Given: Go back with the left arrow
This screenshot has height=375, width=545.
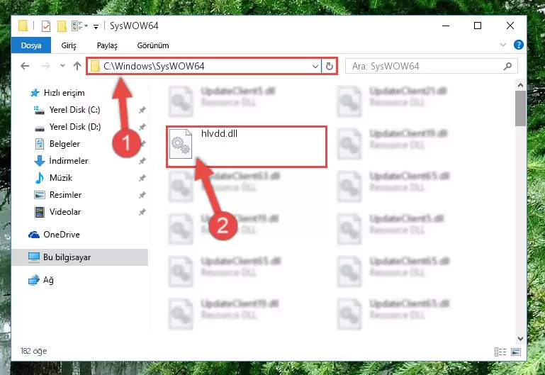Looking at the screenshot, I should pos(25,66).
